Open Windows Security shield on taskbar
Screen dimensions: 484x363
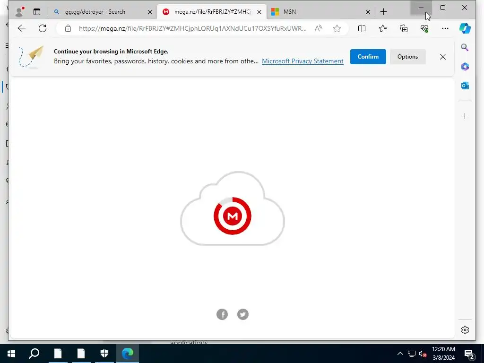click(x=104, y=354)
